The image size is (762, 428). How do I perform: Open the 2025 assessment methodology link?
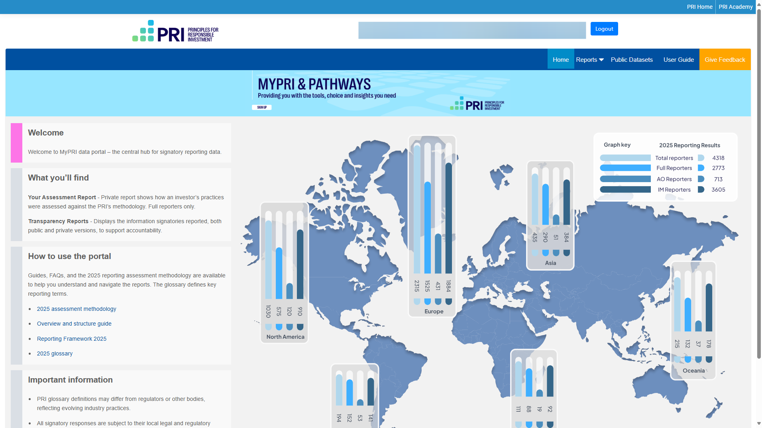click(x=77, y=309)
